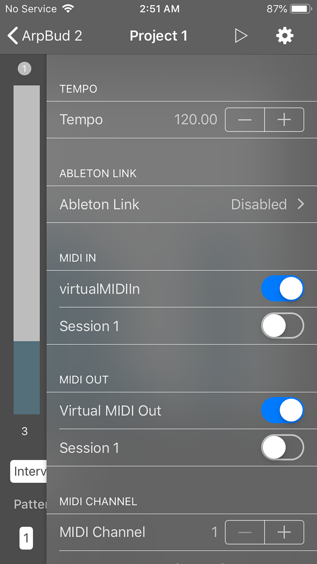Open settings with the gear icon

click(x=285, y=36)
